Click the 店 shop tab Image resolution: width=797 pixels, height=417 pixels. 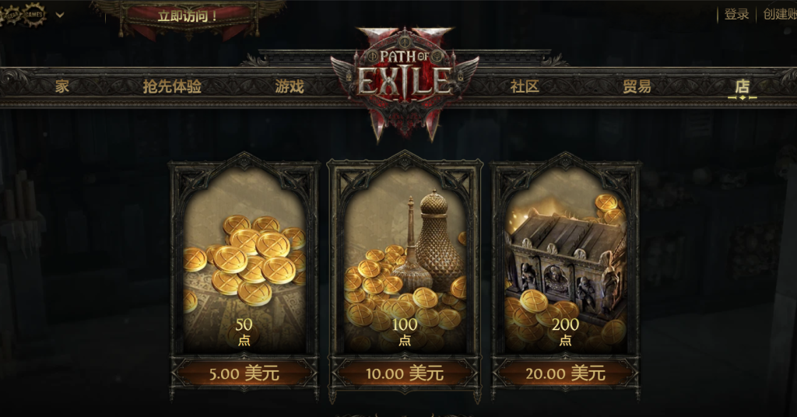click(743, 86)
